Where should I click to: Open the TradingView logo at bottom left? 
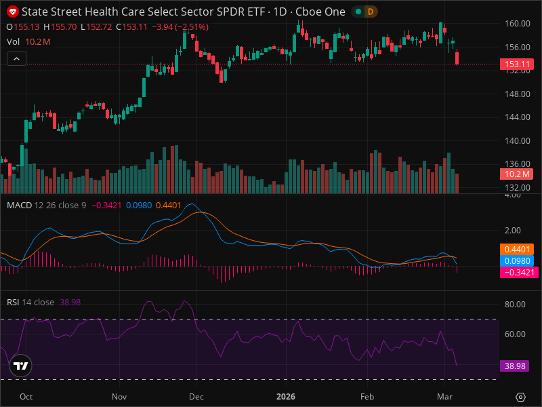point(21,366)
